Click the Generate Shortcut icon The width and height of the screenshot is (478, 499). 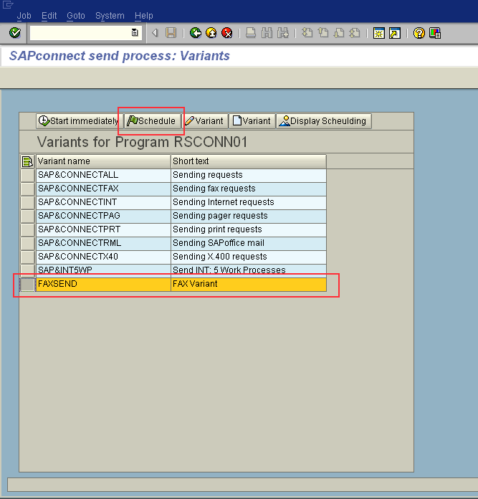coord(395,33)
